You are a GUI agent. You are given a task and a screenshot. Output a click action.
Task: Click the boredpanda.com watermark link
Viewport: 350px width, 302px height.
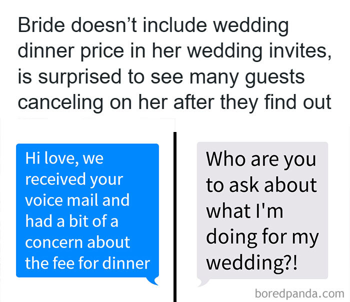[x=299, y=293]
